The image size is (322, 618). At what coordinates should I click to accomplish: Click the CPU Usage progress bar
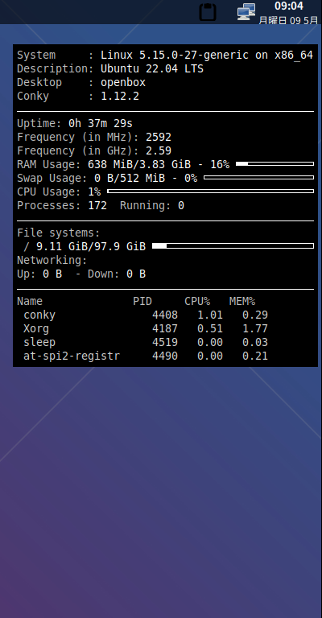coord(210,192)
